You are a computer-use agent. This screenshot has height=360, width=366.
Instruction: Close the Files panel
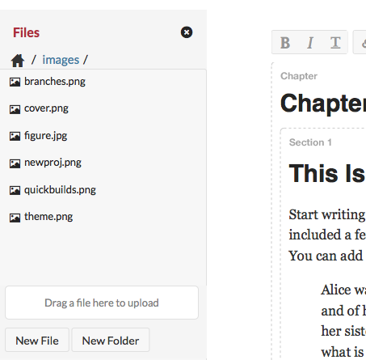pos(187,32)
